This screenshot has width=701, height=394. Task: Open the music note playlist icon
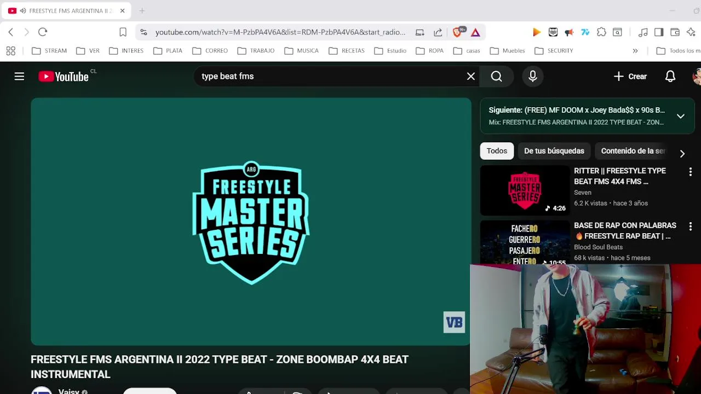(643, 32)
